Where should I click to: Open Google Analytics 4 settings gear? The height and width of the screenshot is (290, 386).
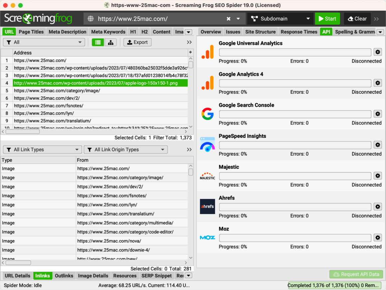pyautogui.click(x=378, y=83)
